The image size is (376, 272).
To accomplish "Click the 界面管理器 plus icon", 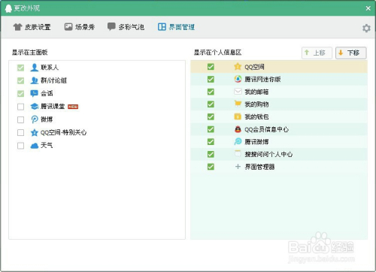I will (x=238, y=167).
